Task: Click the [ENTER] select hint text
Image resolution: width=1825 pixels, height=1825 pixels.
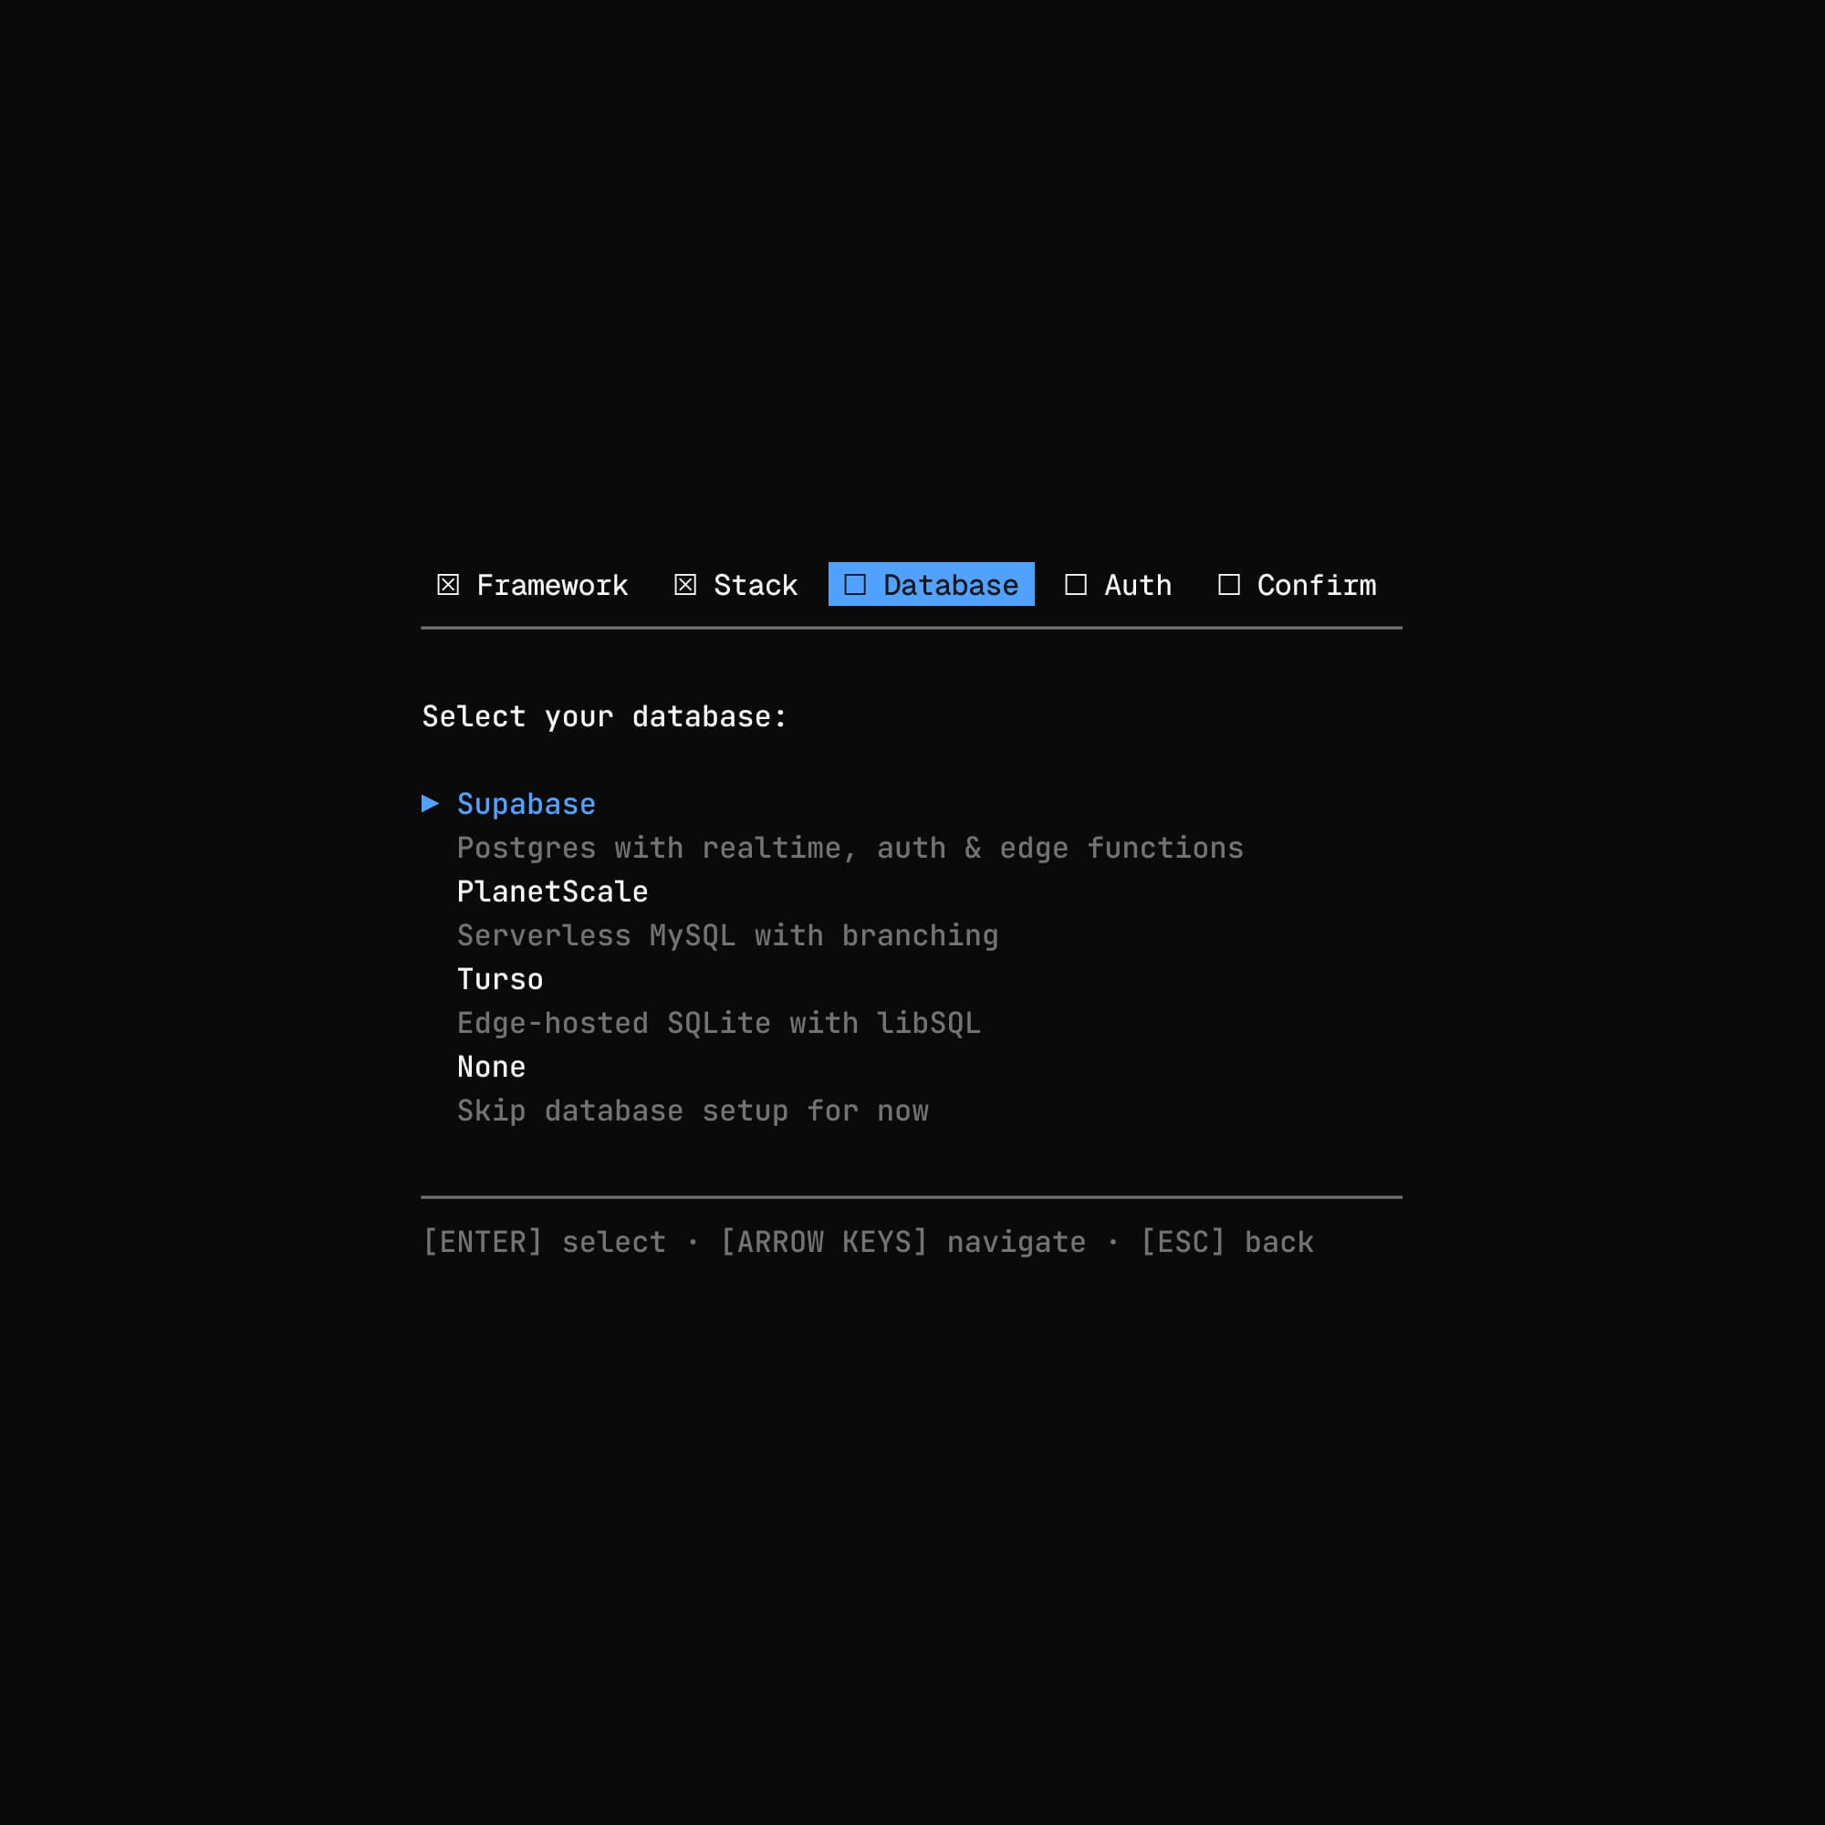Action: 543,1241
